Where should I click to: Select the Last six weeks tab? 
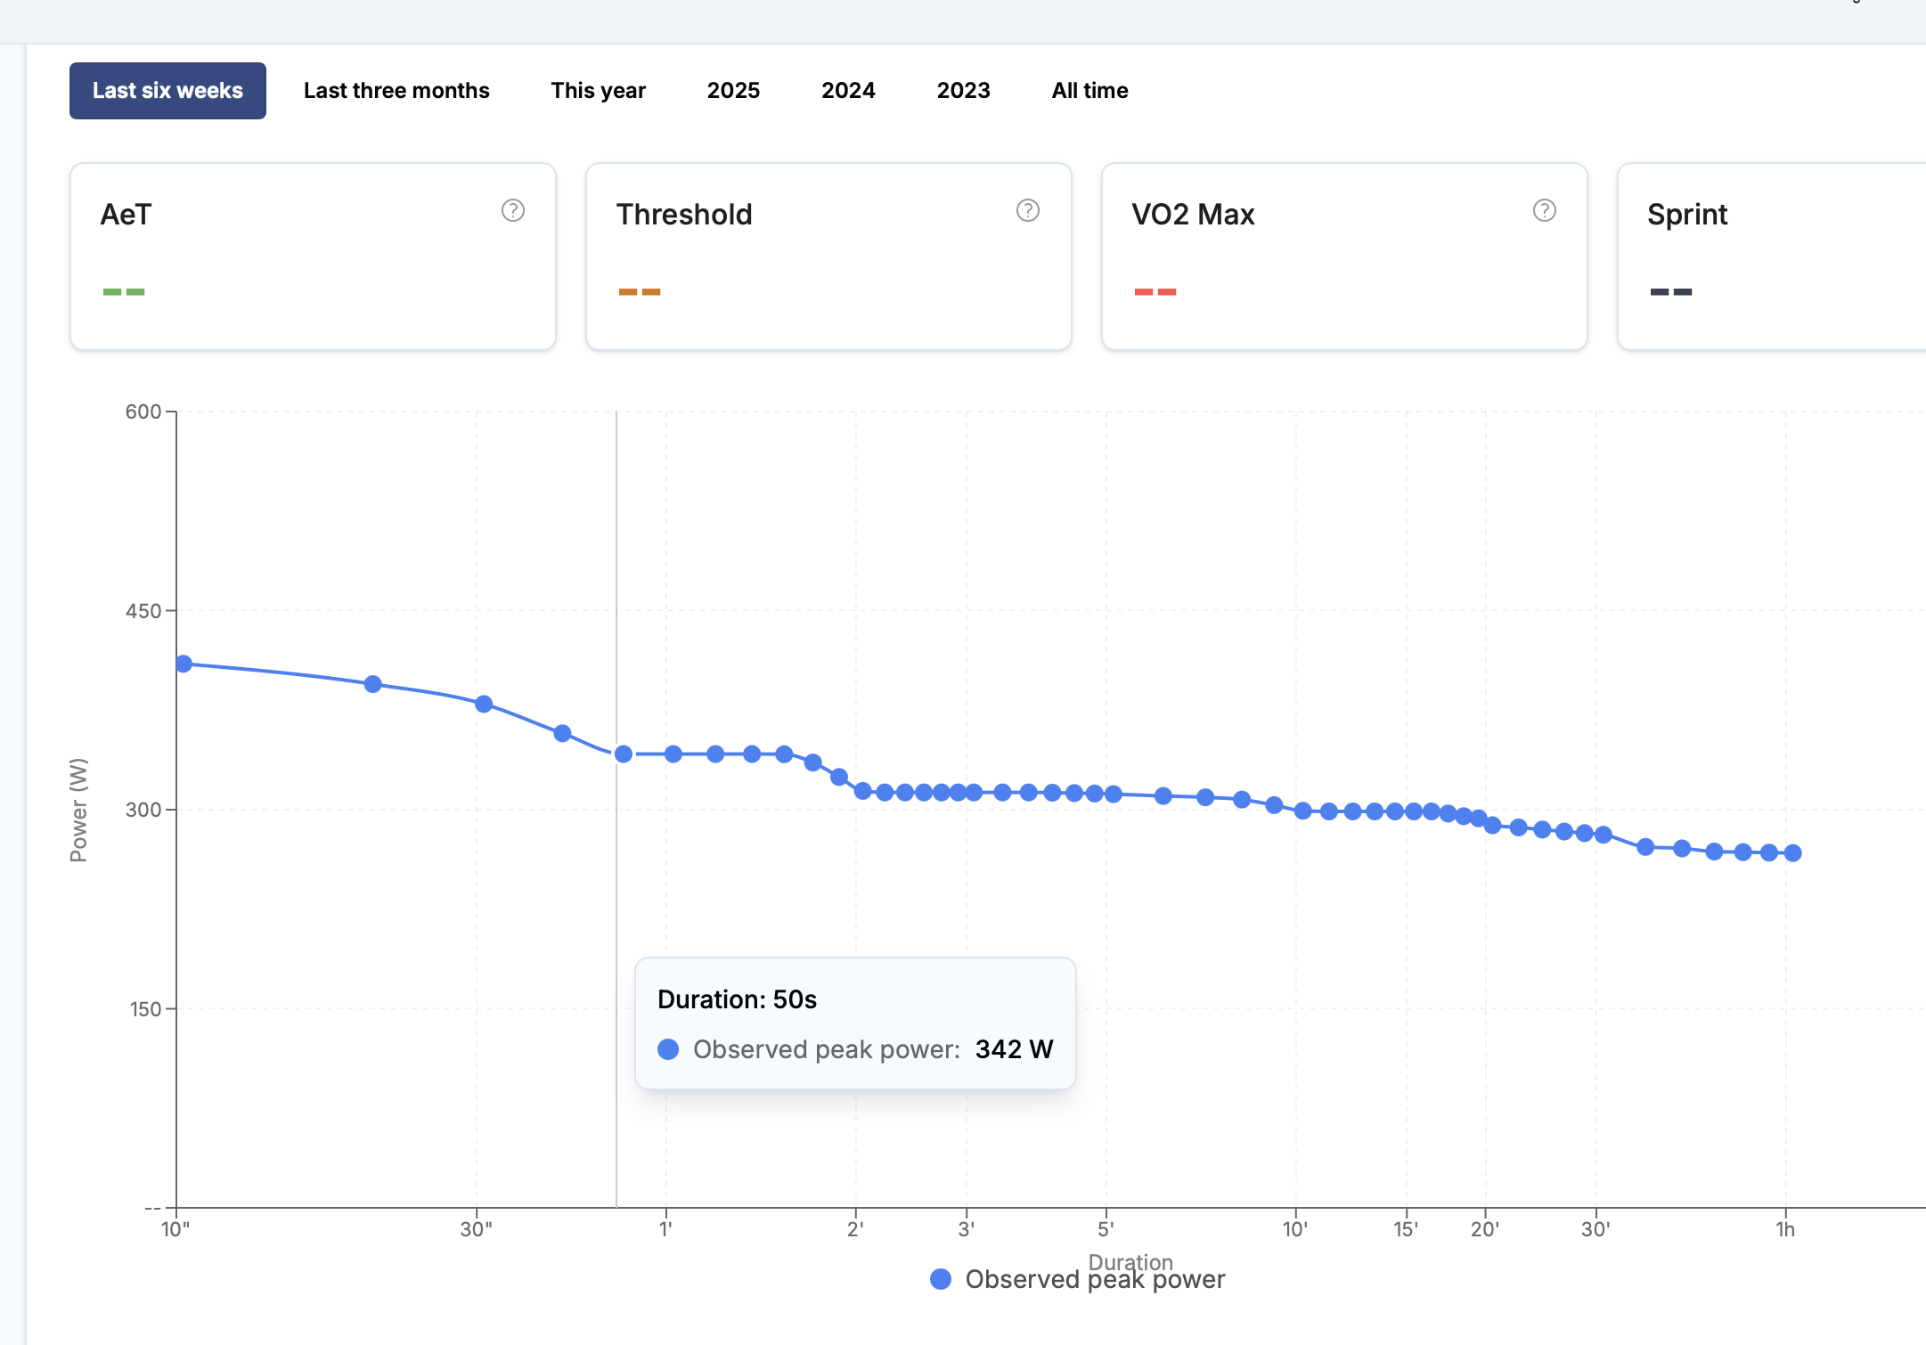pyautogui.click(x=167, y=91)
